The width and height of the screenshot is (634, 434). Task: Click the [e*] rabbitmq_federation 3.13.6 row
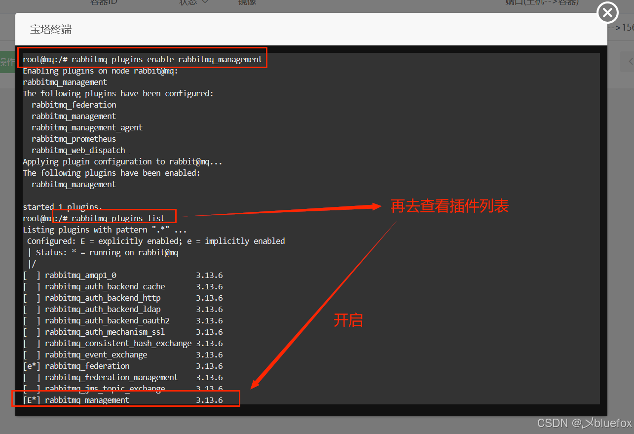tap(123, 366)
